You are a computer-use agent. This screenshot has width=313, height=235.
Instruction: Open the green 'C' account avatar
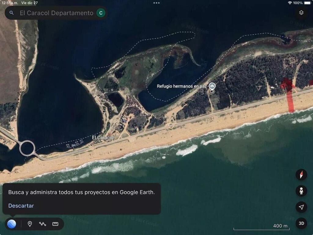101,13
